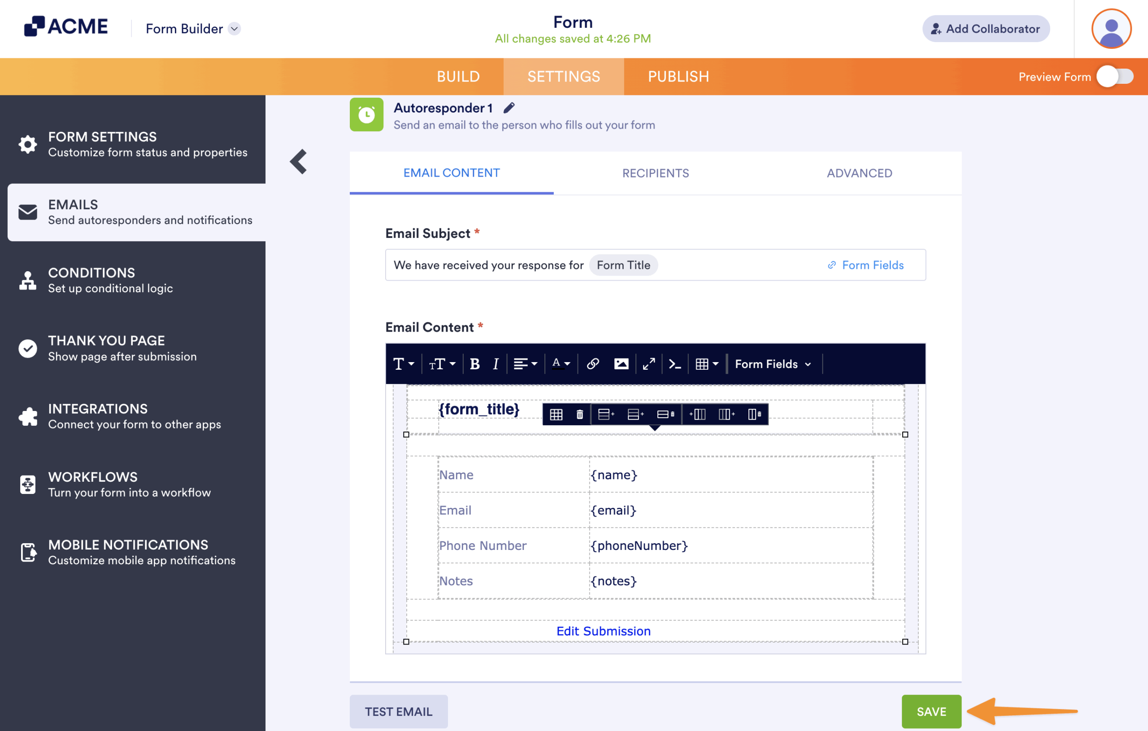1148x731 pixels.
Task: Expand the Form Builder dropdown arrow
Action: pyautogui.click(x=235, y=29)
